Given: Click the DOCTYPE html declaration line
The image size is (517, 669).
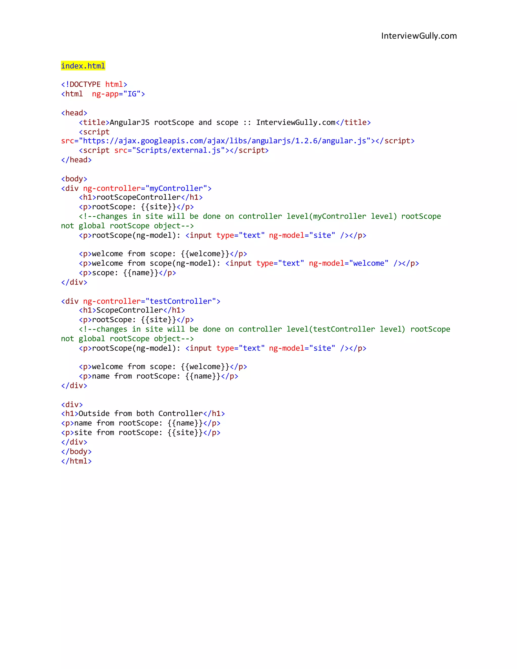Looking at the screenshot, I should coord(94,84).
